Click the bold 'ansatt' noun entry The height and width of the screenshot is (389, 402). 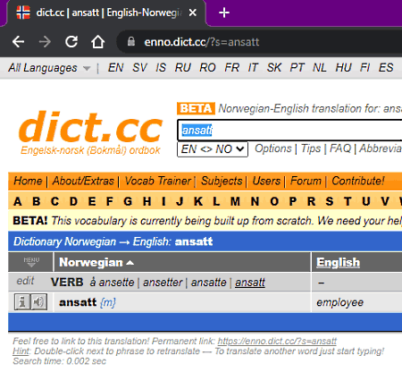click(x=78, y=302)
